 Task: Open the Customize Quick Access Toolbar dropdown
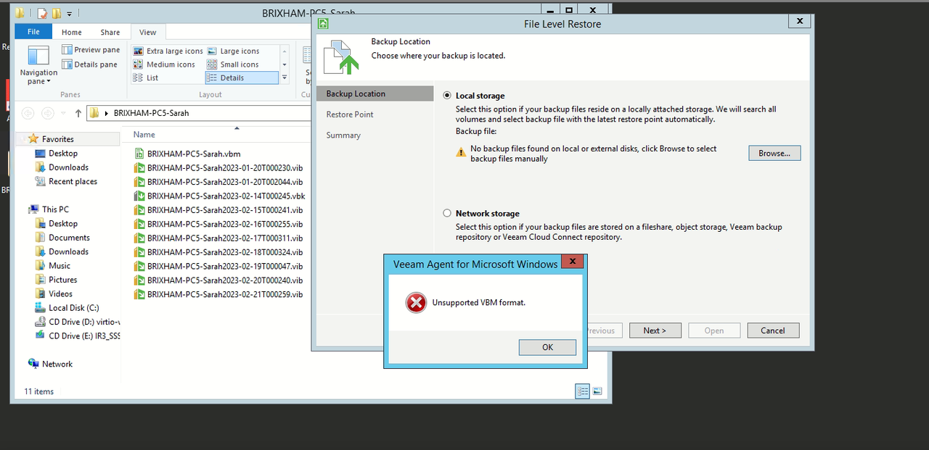pos(69,14)
